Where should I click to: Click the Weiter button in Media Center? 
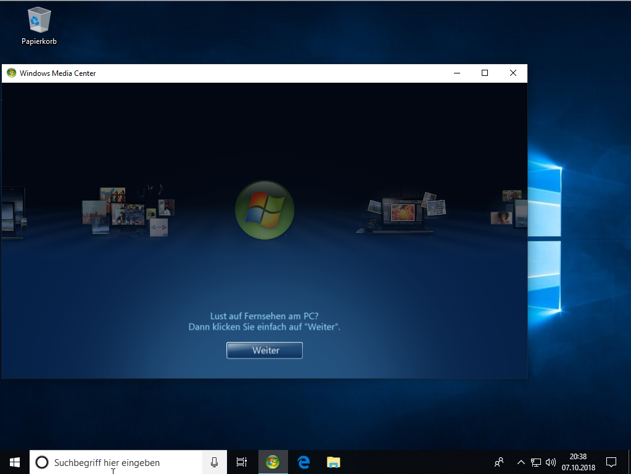tap(265, 351)
